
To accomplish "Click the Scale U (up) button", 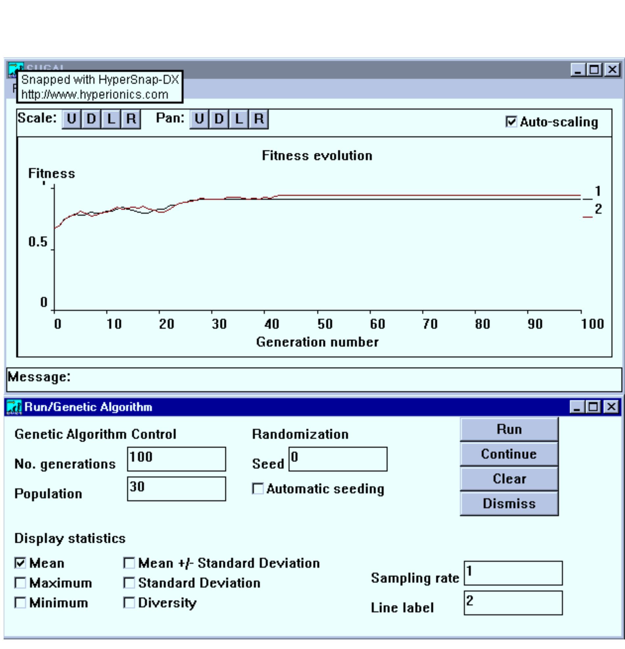I will (x=71, y=119).
